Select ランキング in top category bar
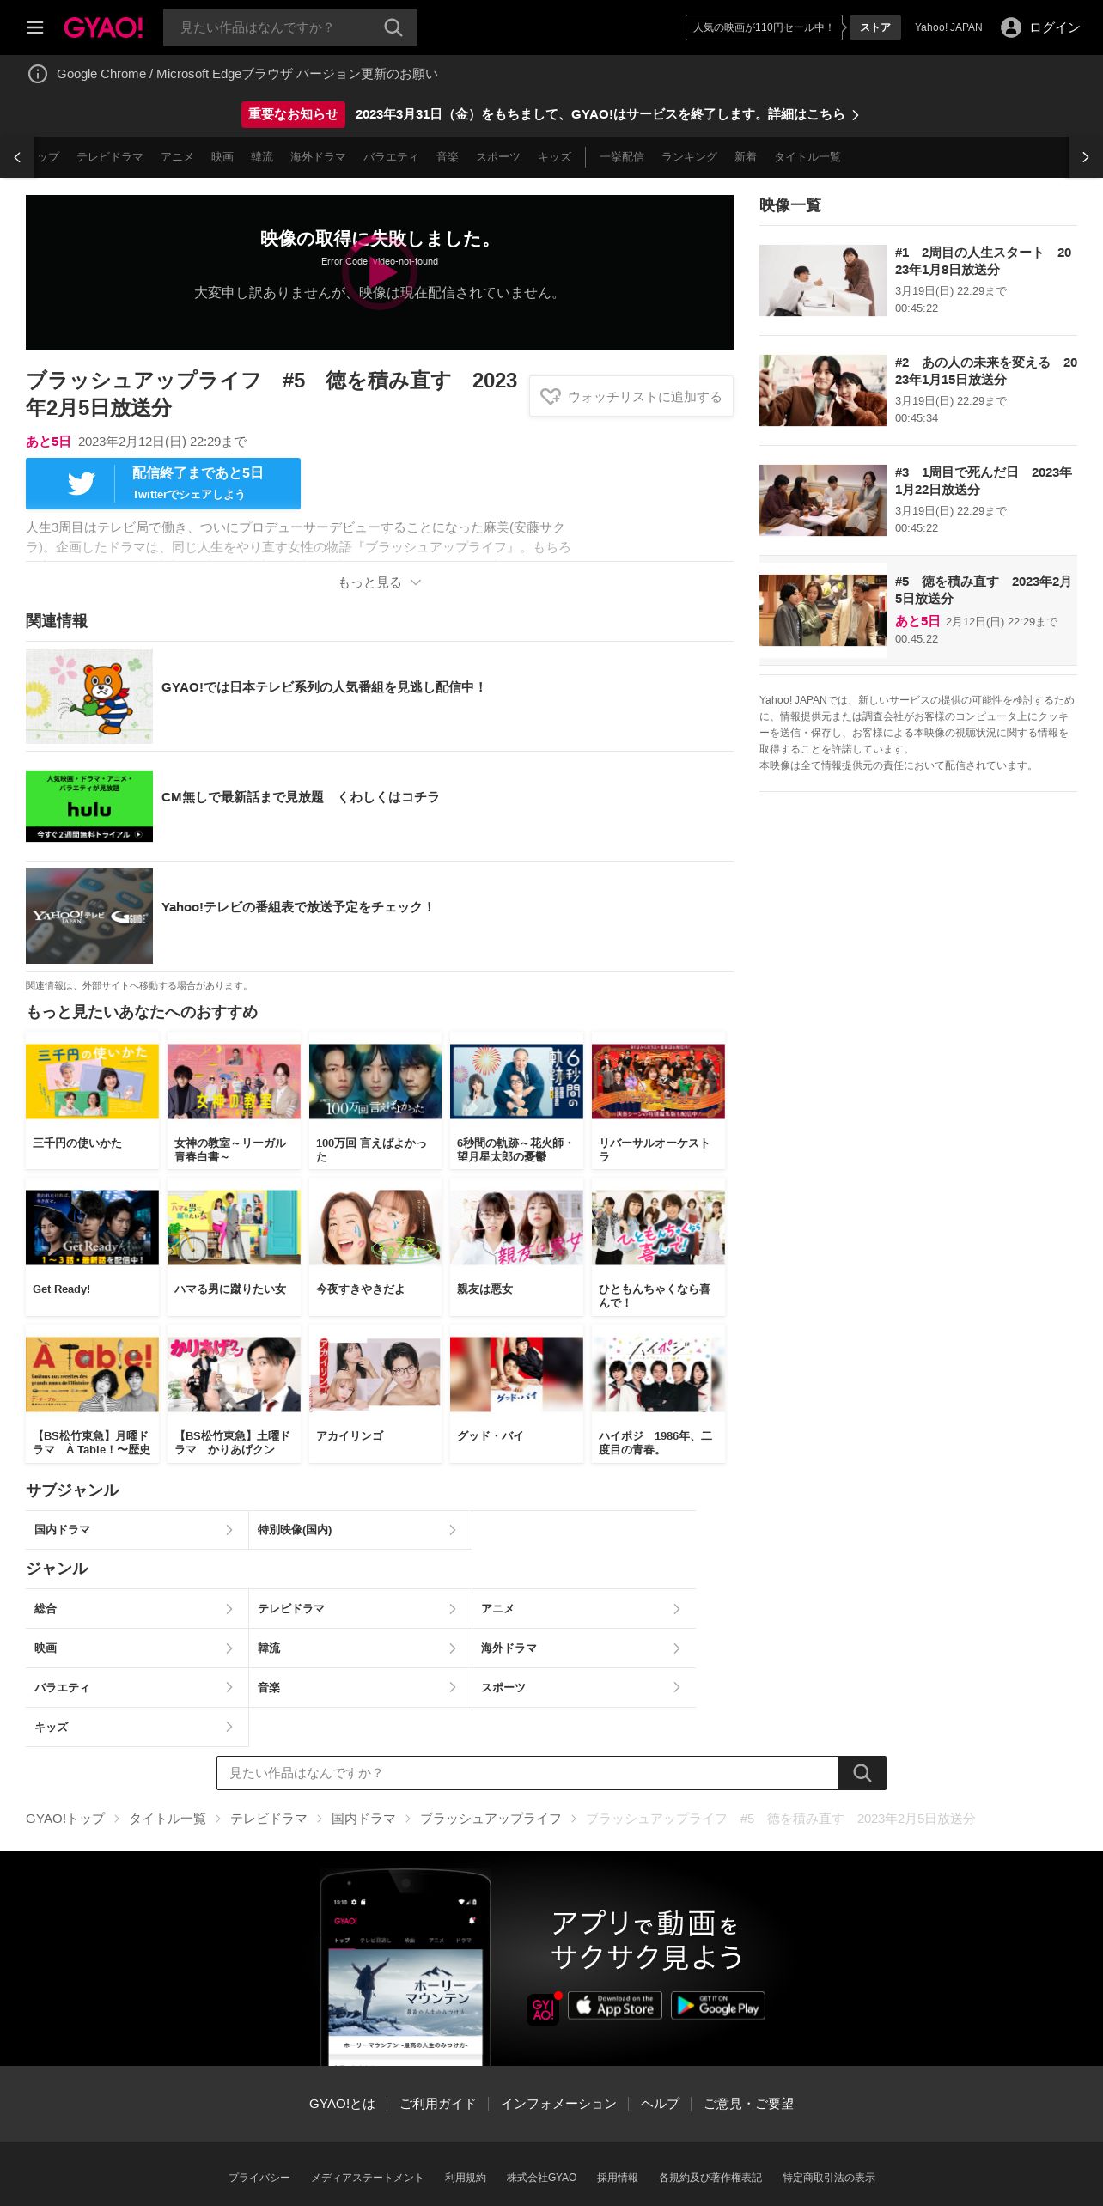The image size is (1103, 2206). tap(689, 157)
